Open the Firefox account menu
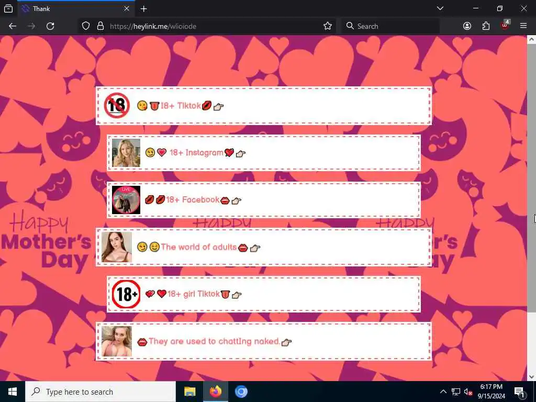Viewport: 536px width, 402px height. (x=467, y=26)
